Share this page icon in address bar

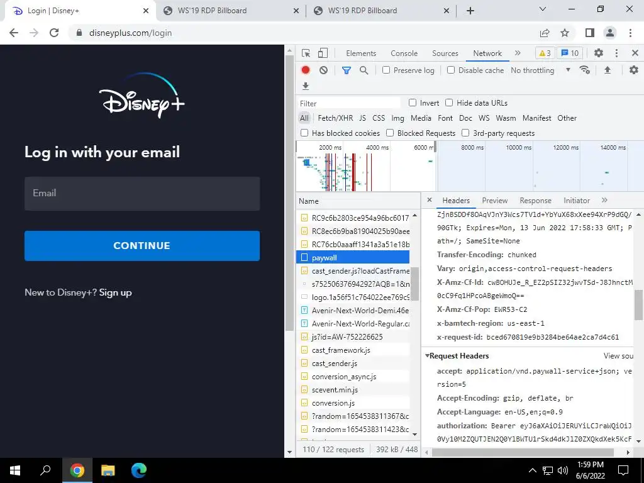[545, 33]
